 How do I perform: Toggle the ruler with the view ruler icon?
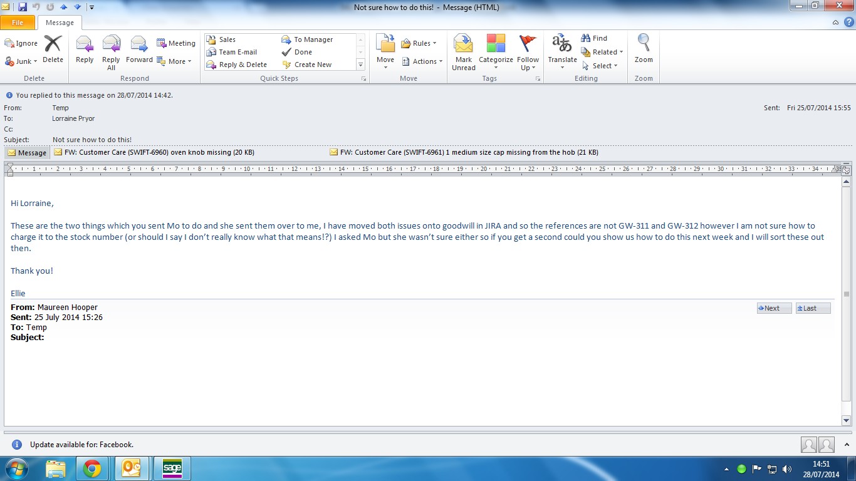point(846,170)
